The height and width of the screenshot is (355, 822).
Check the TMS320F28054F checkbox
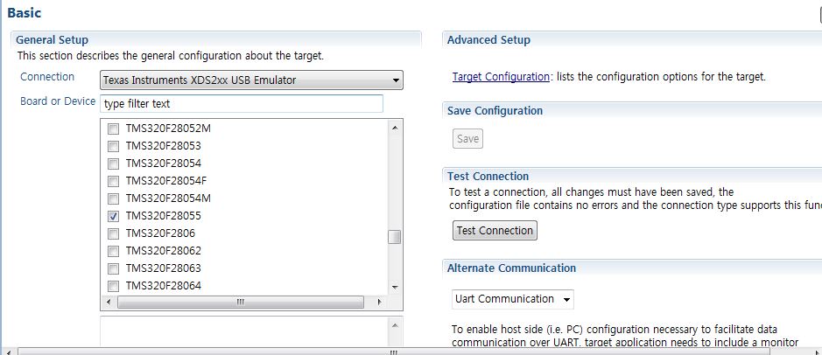point(113,181)
